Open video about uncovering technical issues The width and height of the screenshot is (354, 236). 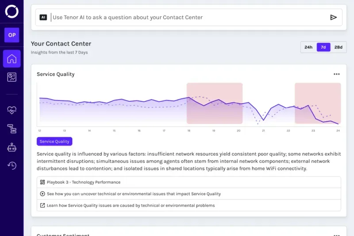click(x=134, y=193)
